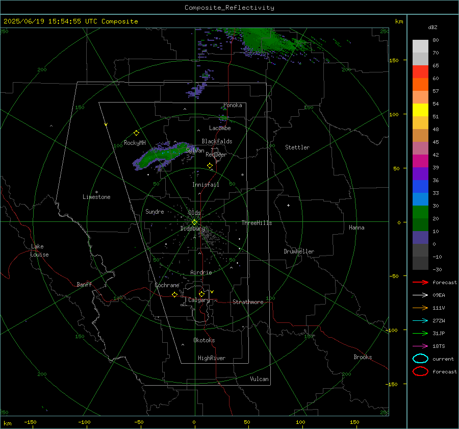Viewport: 459px width, 429px height.
Task: Click the Lacombe city label
Action: click(x=220, y=128)
